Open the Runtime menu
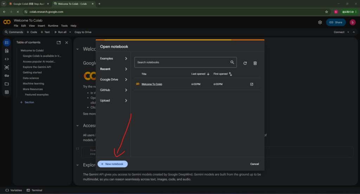This screenshot has width=360, height=194. [53, 26]
